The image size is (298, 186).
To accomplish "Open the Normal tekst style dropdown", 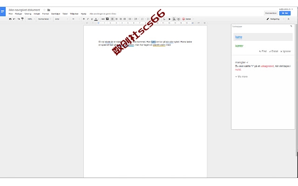I will [x=45, y=19].
